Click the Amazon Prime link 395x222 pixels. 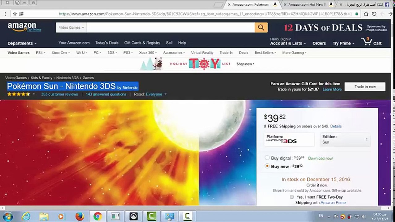click(x=333, y=203)
